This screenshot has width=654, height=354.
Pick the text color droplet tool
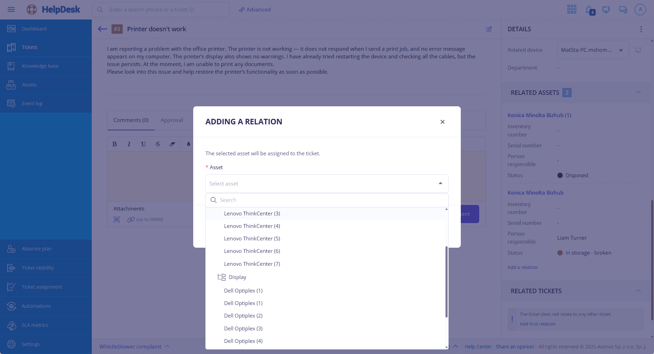coord(188,144)
